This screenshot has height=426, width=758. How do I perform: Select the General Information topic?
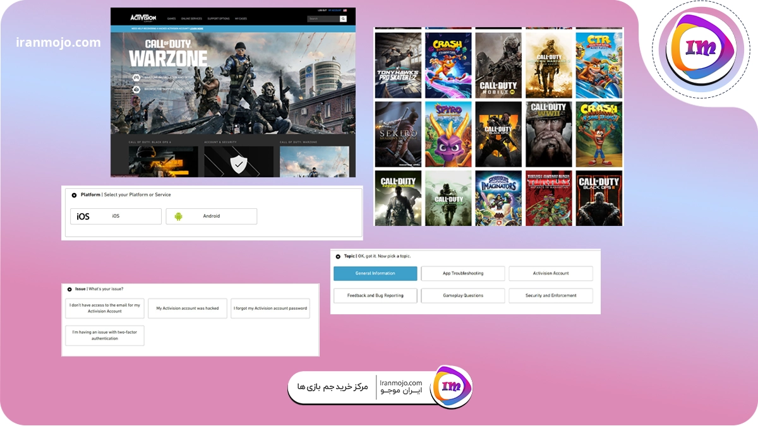coord(375,273)
